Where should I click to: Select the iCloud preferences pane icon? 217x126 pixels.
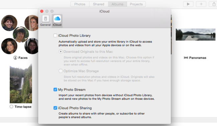tap(57, 21)
